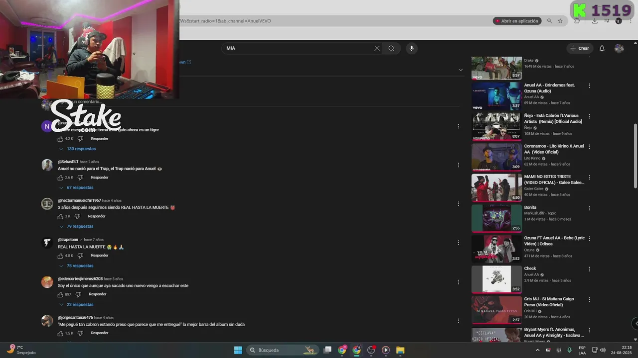Reply to the @SebasRLT comment

coord(100,178)
